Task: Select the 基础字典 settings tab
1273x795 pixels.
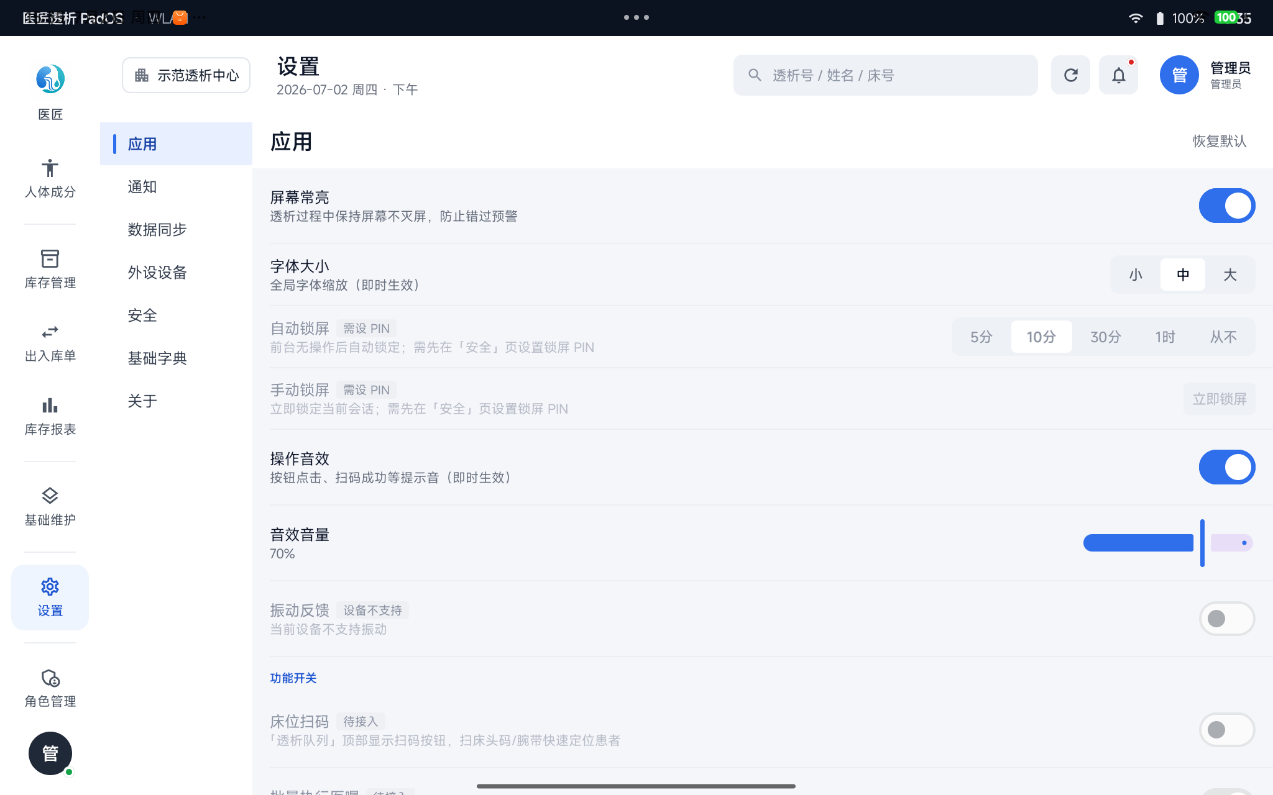Action: coord(176,358)
